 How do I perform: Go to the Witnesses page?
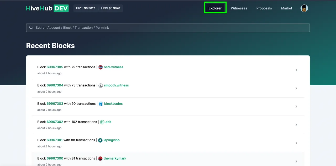pos(239,8)
